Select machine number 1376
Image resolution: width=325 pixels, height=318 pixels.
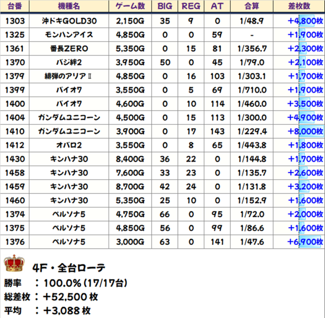tap(15, 242)
